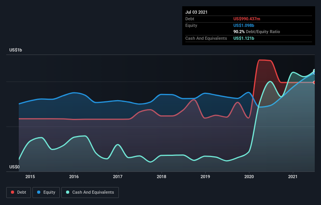Click the US$1.121b cash value
This screenshot has width=321, height=205.
coord(244,38)
